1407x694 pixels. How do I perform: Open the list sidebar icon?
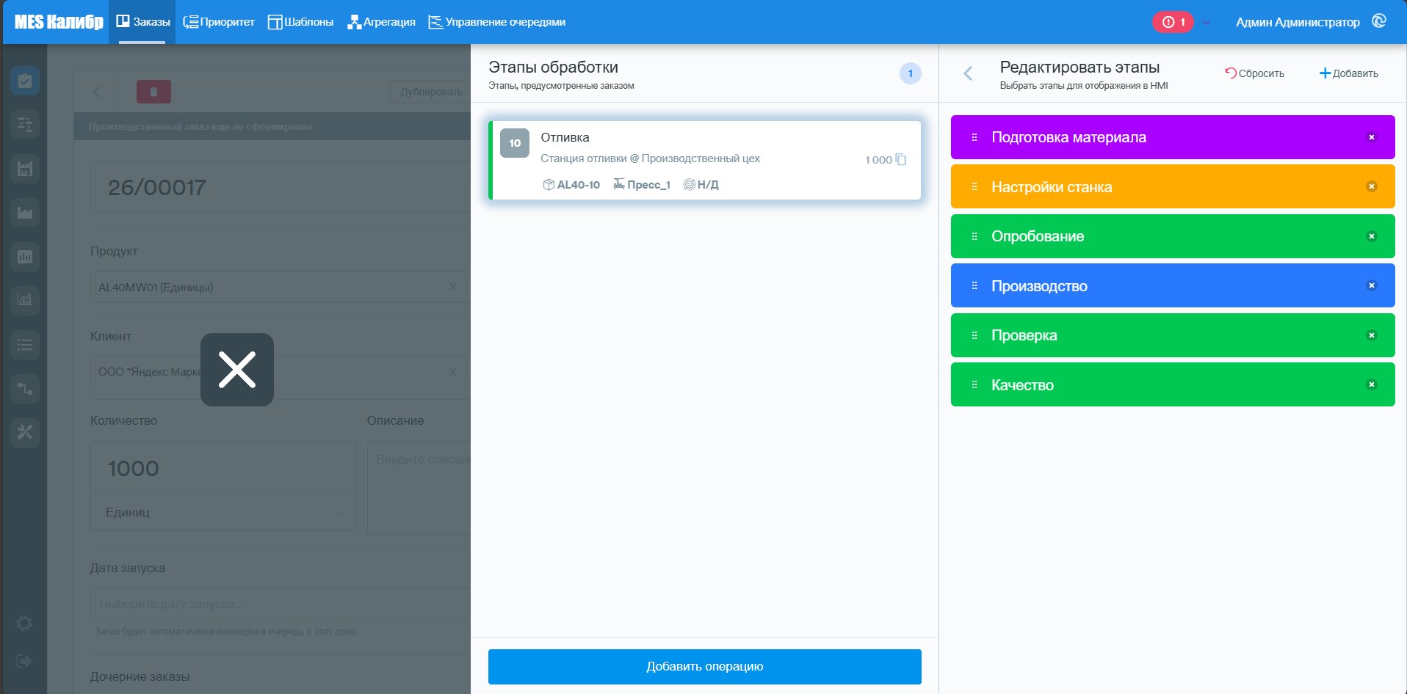click(x=25, y=344)
